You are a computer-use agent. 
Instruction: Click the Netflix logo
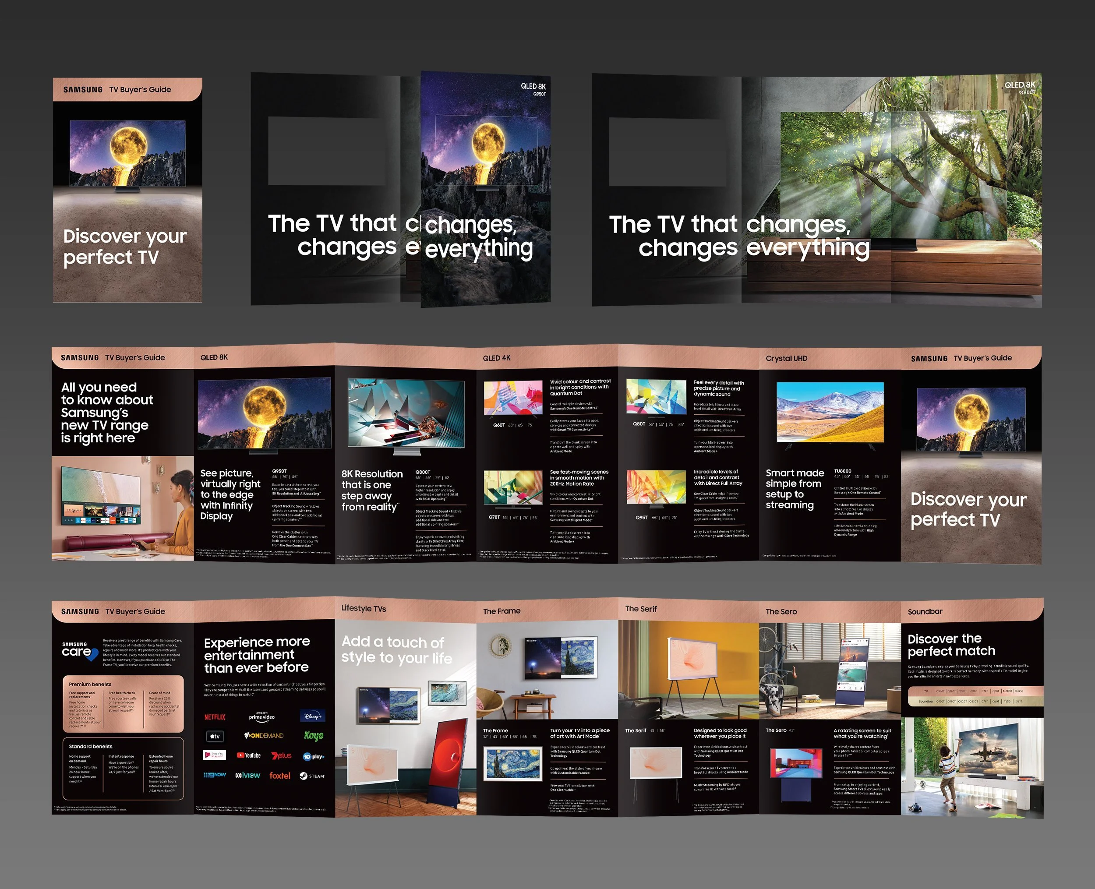click(x=215, y=717)
